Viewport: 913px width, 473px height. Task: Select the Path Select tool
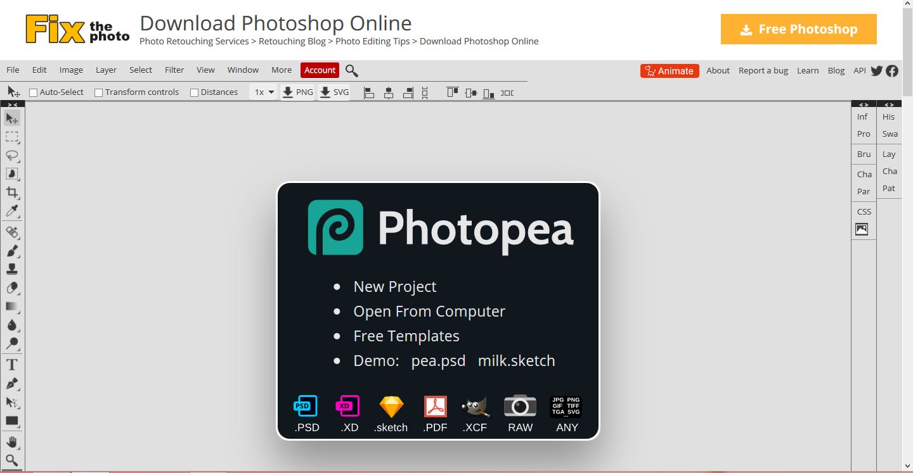(x=12, y=402)
